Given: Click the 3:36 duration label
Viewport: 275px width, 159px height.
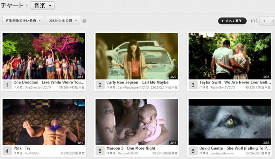Looking at the screenshot, I should coord(266,77).
